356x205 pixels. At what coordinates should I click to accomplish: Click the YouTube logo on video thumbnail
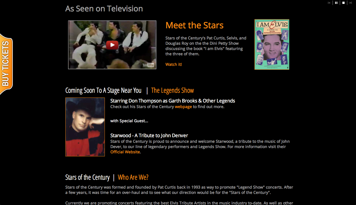[148, 65]
